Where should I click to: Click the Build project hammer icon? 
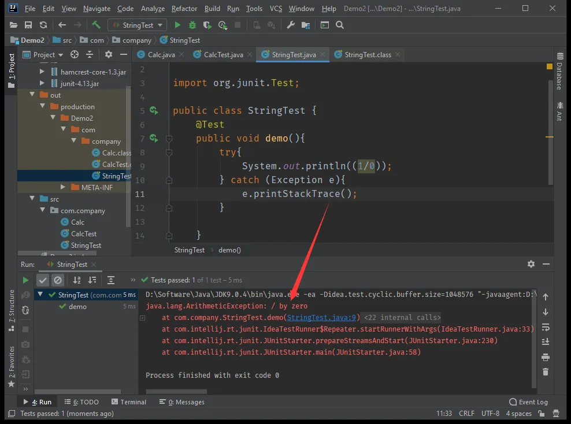point(96,25)
